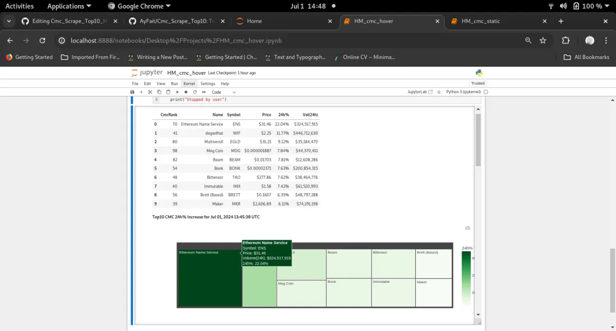Expand the Applications menu in top bar
616x331 pixels.
(x=69, y=6)
